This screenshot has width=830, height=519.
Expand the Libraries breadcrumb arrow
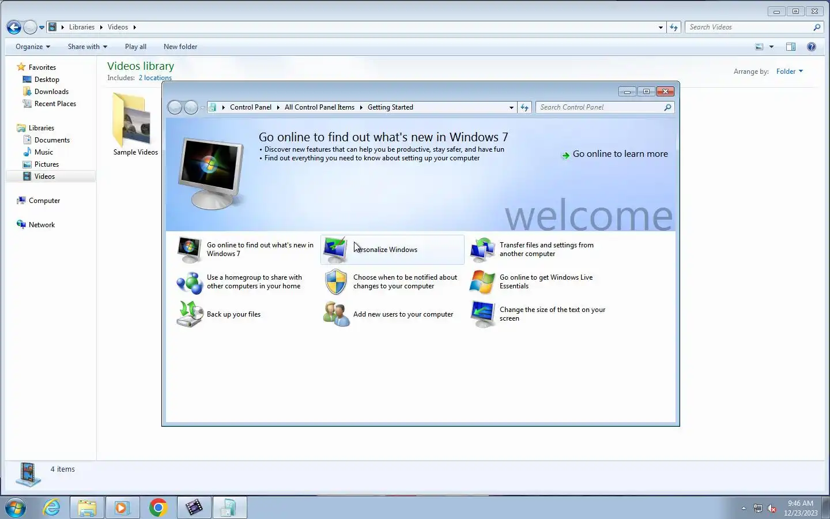(101, 27)
